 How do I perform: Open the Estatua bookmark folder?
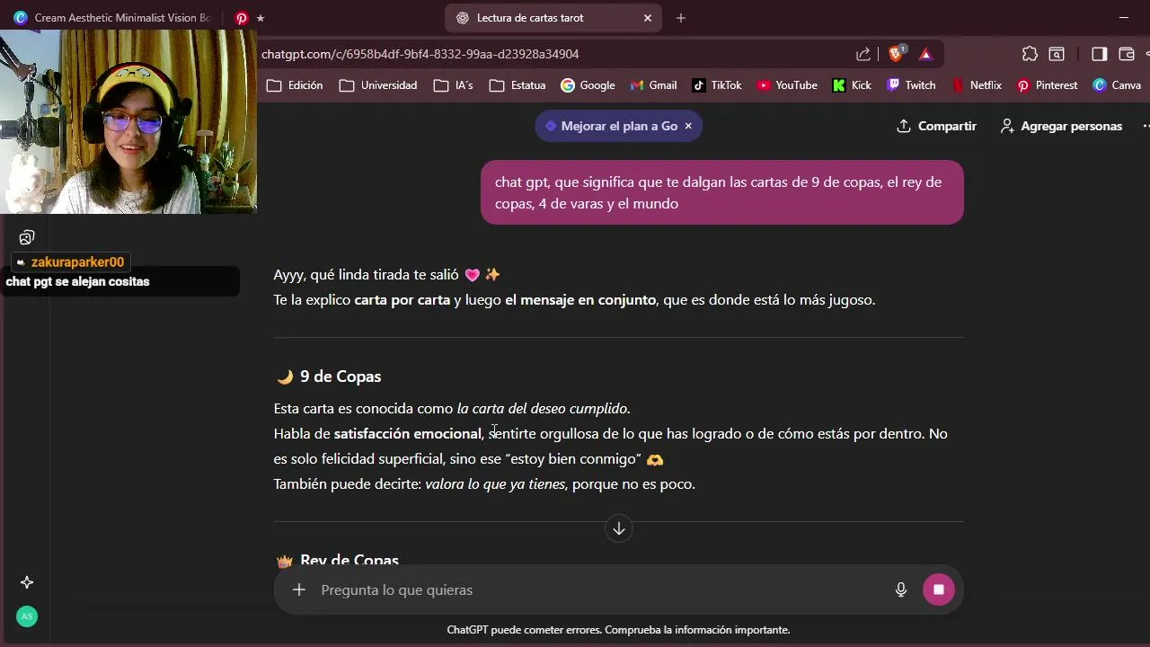click(517, 85)
